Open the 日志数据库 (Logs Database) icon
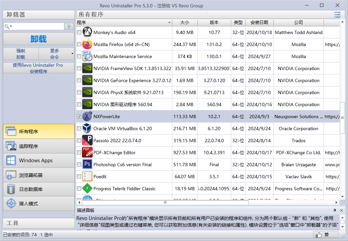 11,189
